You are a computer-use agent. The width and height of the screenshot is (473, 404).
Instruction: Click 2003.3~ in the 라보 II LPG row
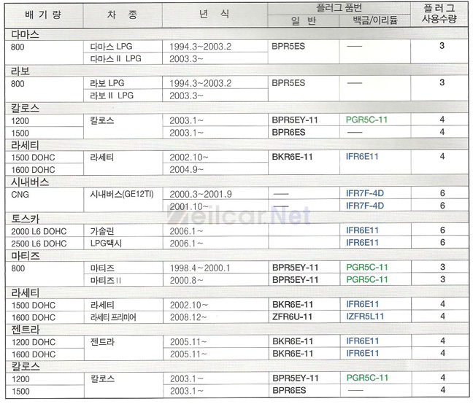click(x=186, y=96)
